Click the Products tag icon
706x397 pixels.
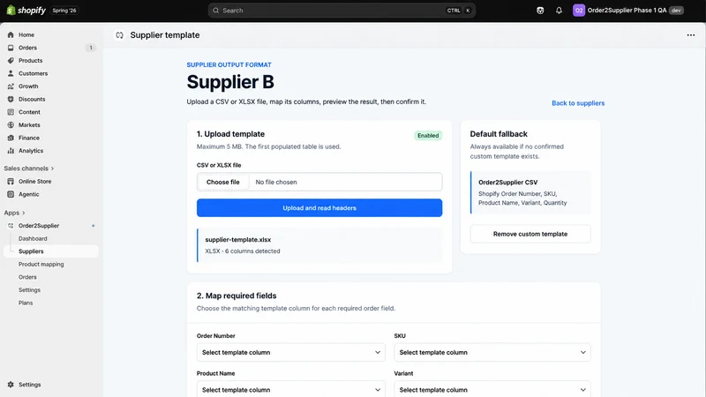(11, 60)
